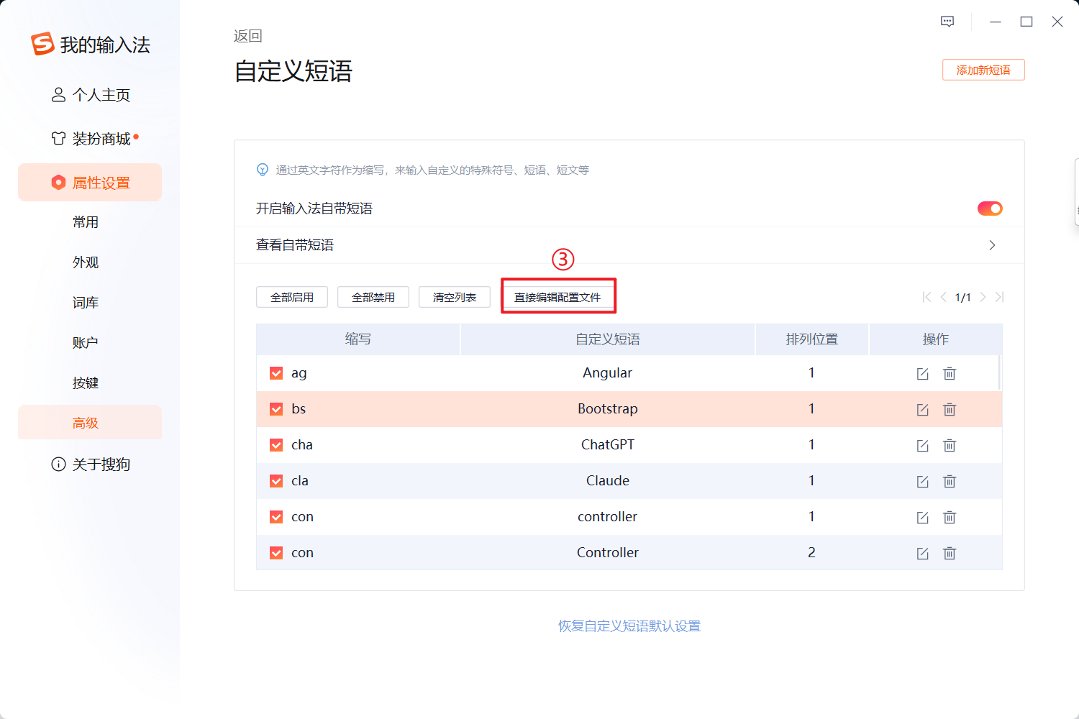Viewport: 1079px width, 719px height.
Task: Go to next page of phrase list
Action: [983, 297]
